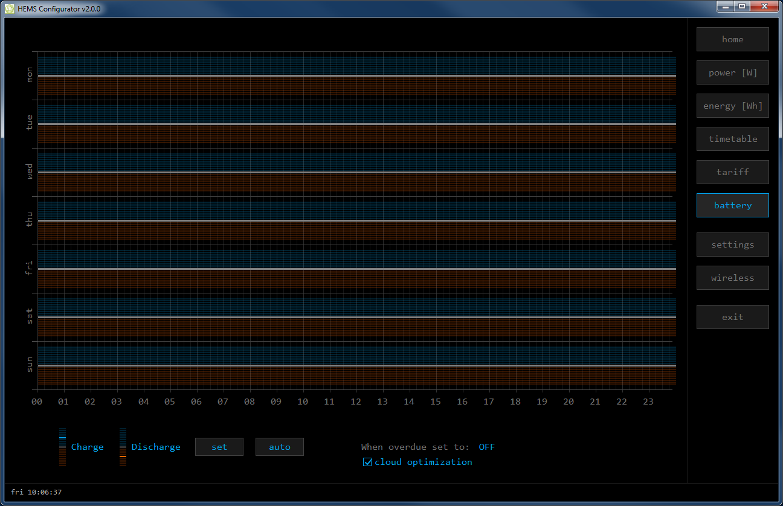
Task: Click the Discharge level bar icon
Action: [x=123, y=447]
